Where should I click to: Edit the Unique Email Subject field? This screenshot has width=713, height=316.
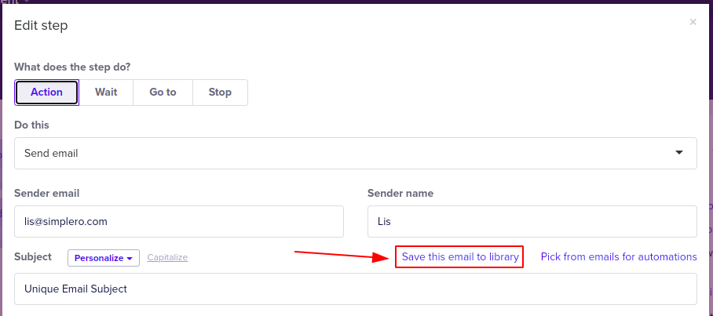click(x=356, y=289)
